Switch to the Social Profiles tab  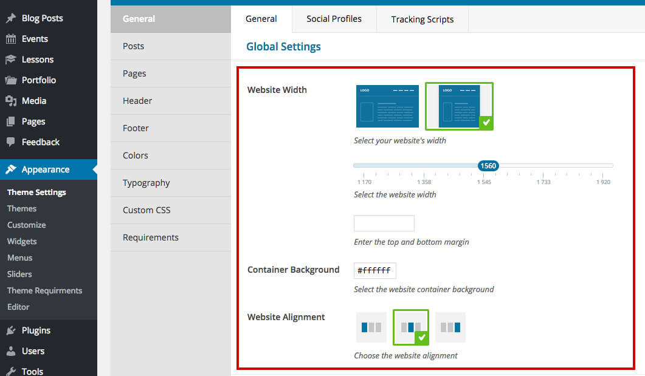tap(334, 19)
